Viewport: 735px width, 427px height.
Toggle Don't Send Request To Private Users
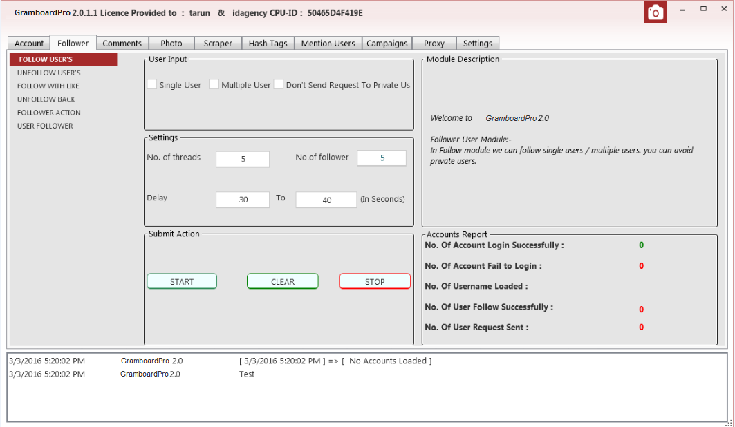point(279,84)
